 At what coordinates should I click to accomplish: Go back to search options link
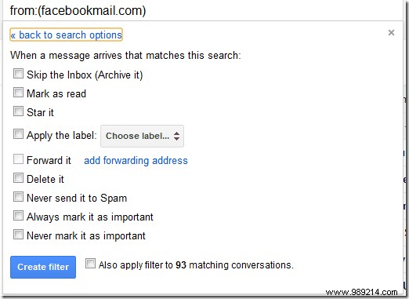[x=66, y=35]
